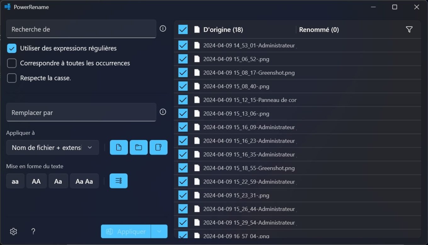Click file icon of 2024-04-09 15_23_31-.png
Viewport: 428px width, 245px height.
pos(197,195)
